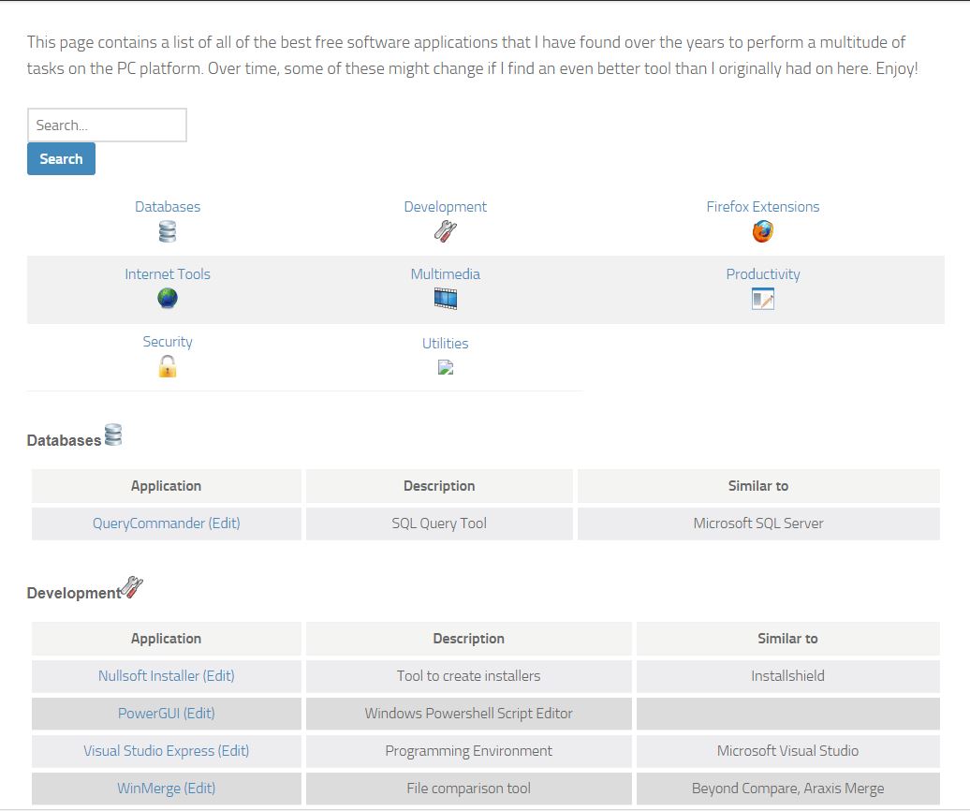Click the film strip icon under Multimedia
The width and height of the screenshot is (970, 811).
pyautogui.click(x=446, y=299)
